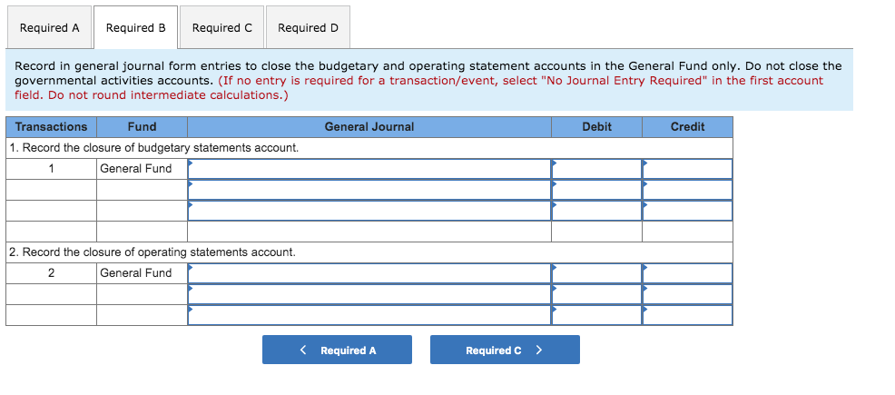Open the Required C tab
Viewport: 895px width, 395px height.
[x=222, y=27]
